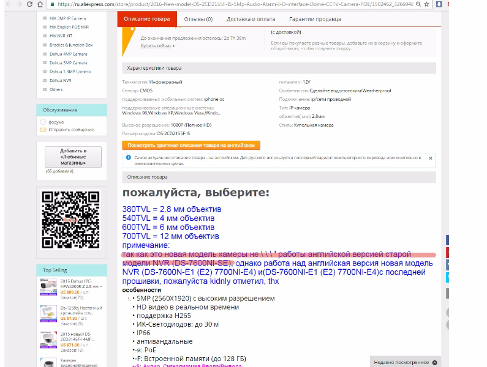Close the translation notice with X
Viewport: 487px width, 367px height.
(x=431, y=158)
